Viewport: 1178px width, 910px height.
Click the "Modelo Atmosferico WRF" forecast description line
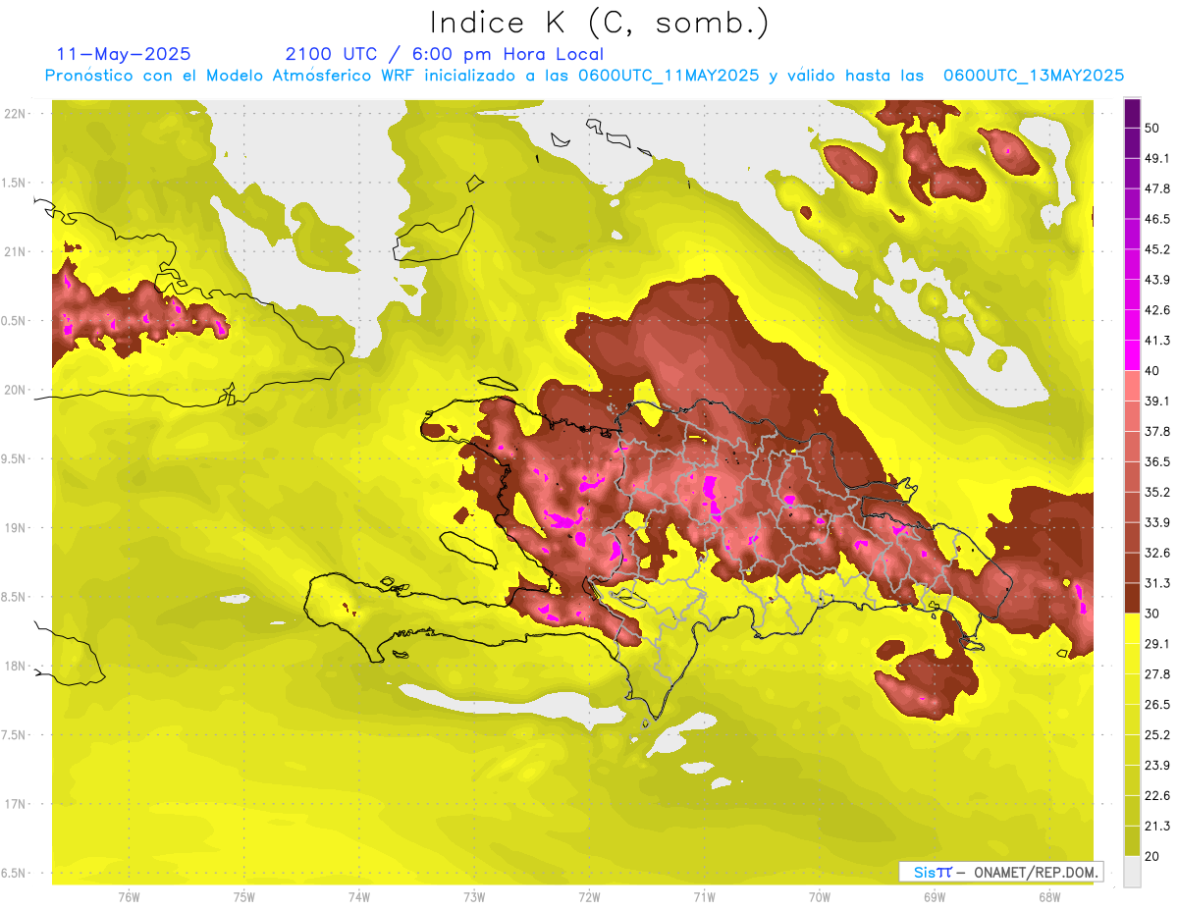(584, 76)
